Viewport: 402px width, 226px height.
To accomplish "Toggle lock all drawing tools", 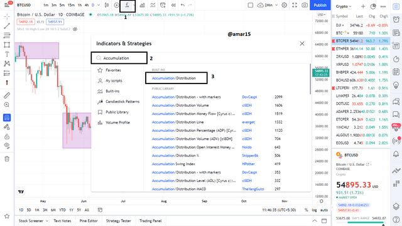I will tap(7, 136).
